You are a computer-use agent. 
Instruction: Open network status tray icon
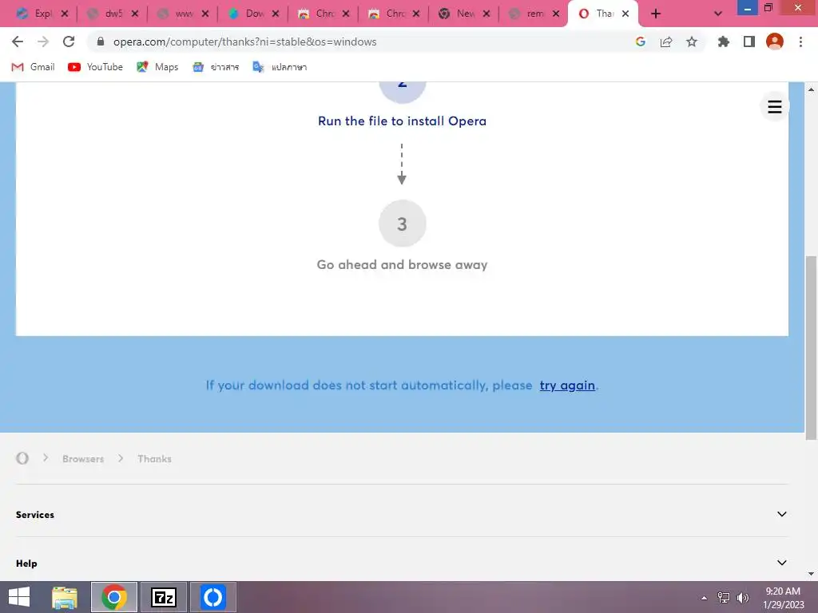[x=724, y=597]
